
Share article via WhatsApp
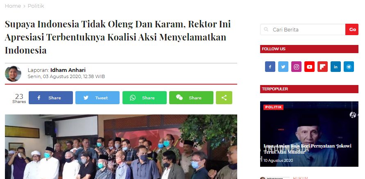coord(145,98)
